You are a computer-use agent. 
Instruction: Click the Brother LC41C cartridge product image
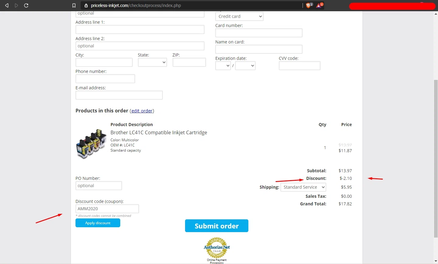pyautogui.click(x=91, y=144)
